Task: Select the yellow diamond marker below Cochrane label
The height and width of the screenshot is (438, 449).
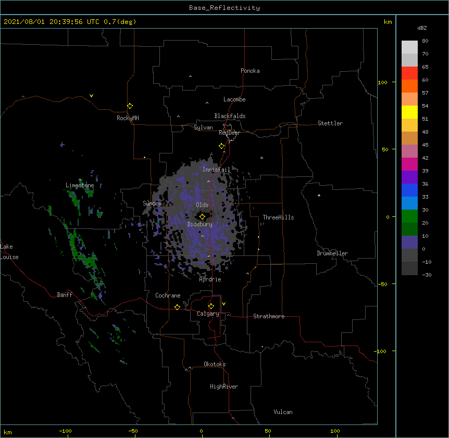Action: coord(177,307)
